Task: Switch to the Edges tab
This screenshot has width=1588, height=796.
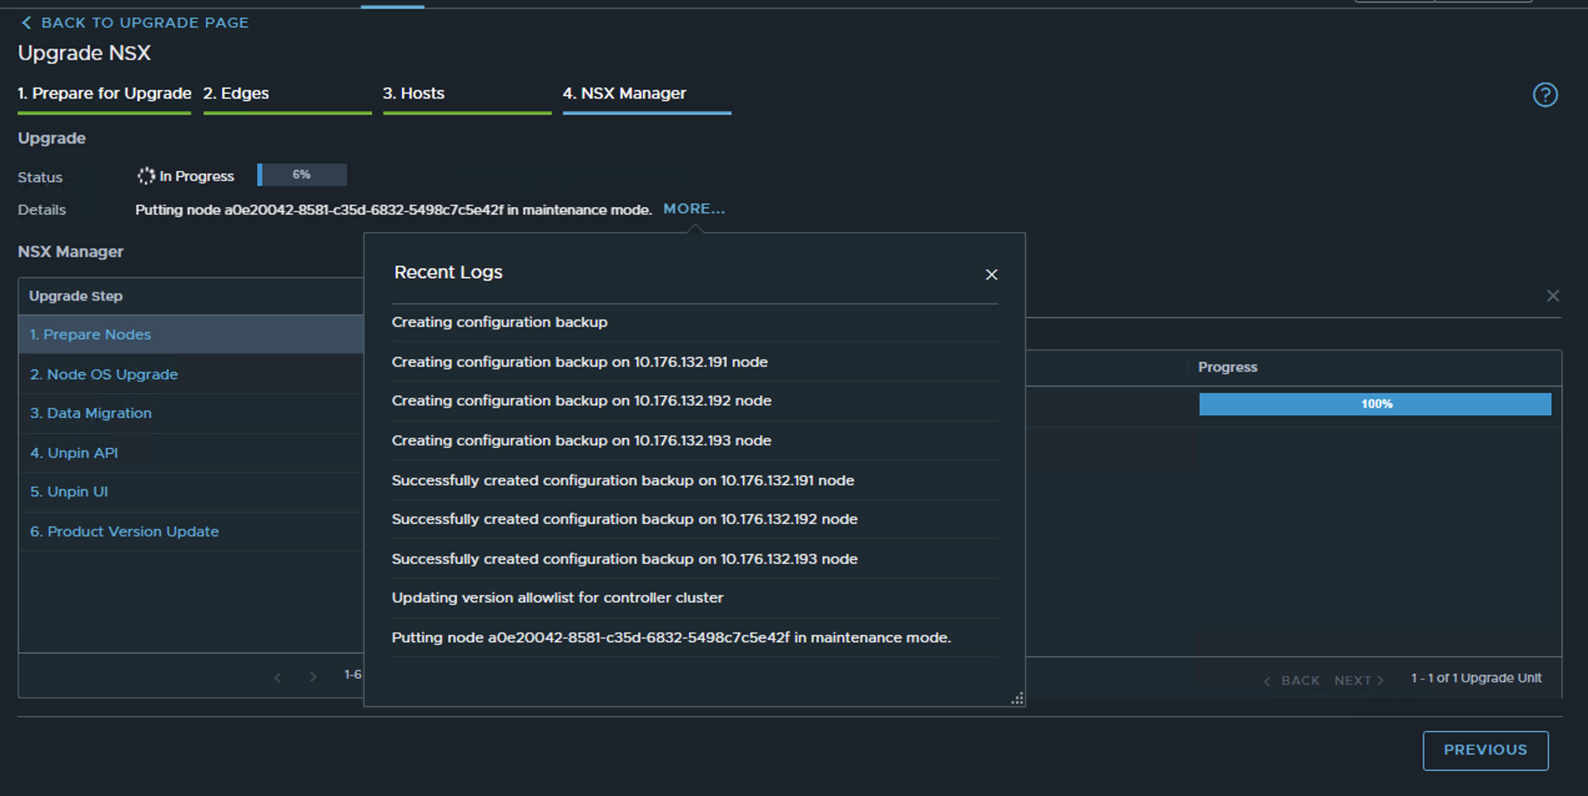Action: click(x=236, y=94)
